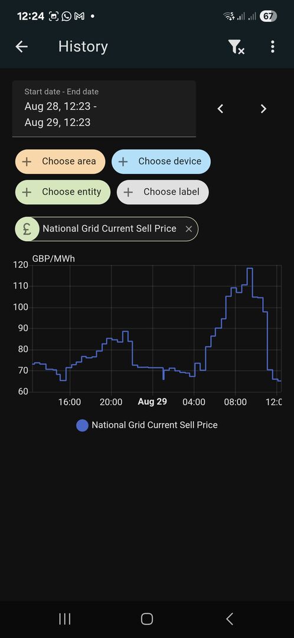Toggle legend label National Grid Current Sell Price

click(x=155, y=425)
